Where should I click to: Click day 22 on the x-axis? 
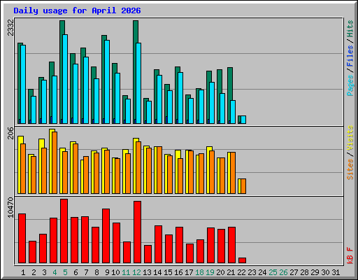coord(241,272)
